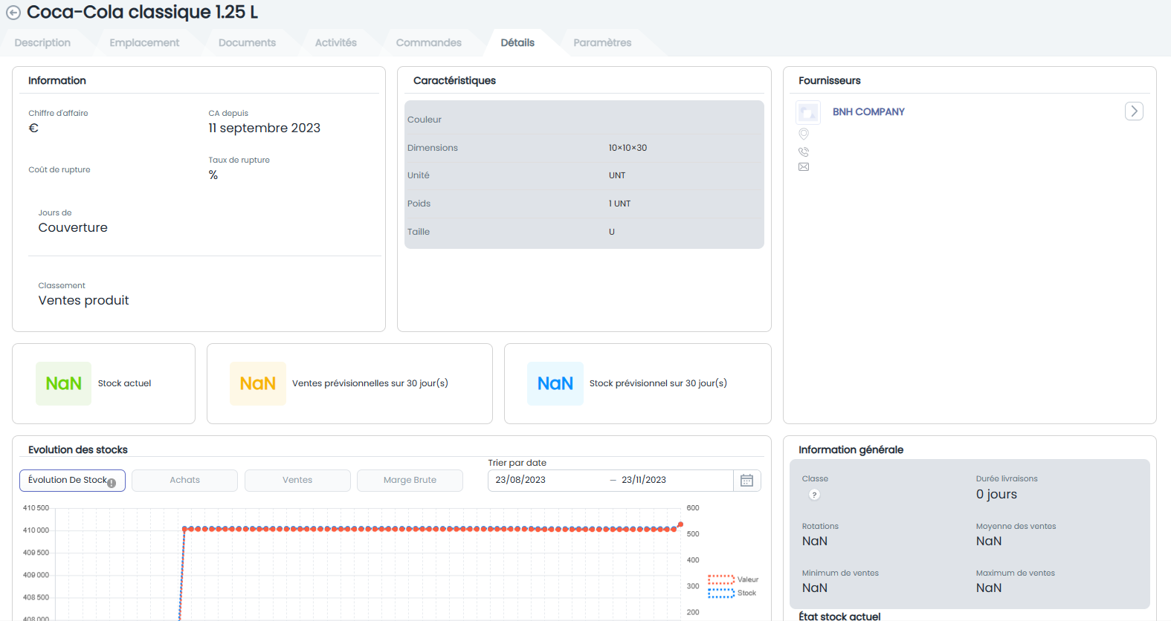The height and width of the screenshot is (621, 1171).
Task: Click the supplier location pin icon
Action: point(804,134)
